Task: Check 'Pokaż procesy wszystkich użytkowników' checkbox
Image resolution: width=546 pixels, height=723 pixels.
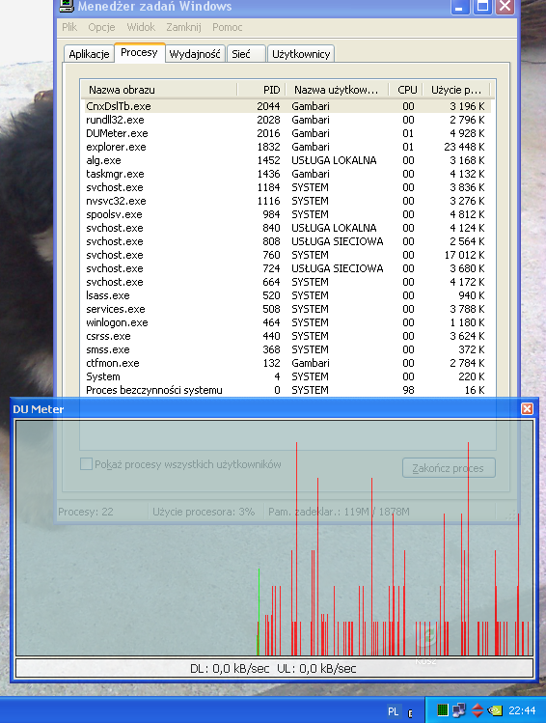Action: [x=86, y=464]
